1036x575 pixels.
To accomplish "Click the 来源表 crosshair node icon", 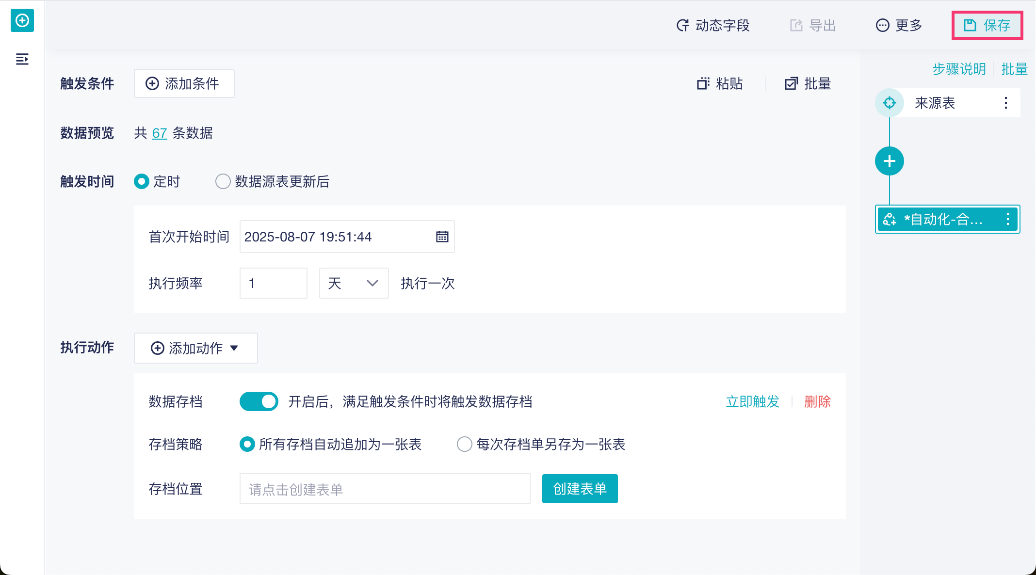I will [889, 103].
